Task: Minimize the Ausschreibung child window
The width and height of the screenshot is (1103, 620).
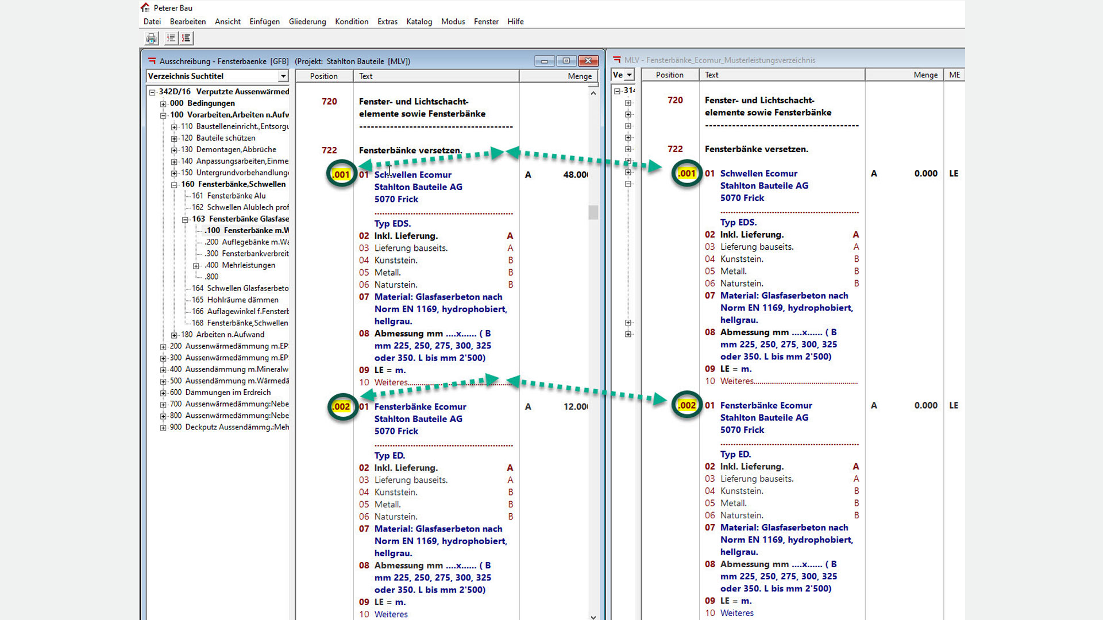Action: click(544, 61)
